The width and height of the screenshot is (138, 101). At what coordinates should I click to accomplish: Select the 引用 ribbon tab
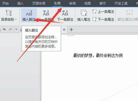[x=57, y=3]
